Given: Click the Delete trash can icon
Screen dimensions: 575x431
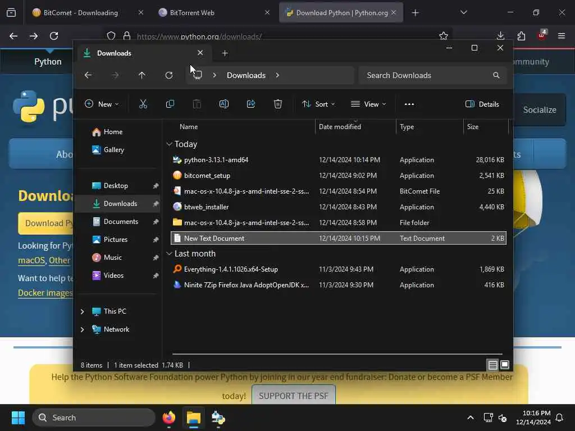Looking at the screenshot, I should (278, 104).
